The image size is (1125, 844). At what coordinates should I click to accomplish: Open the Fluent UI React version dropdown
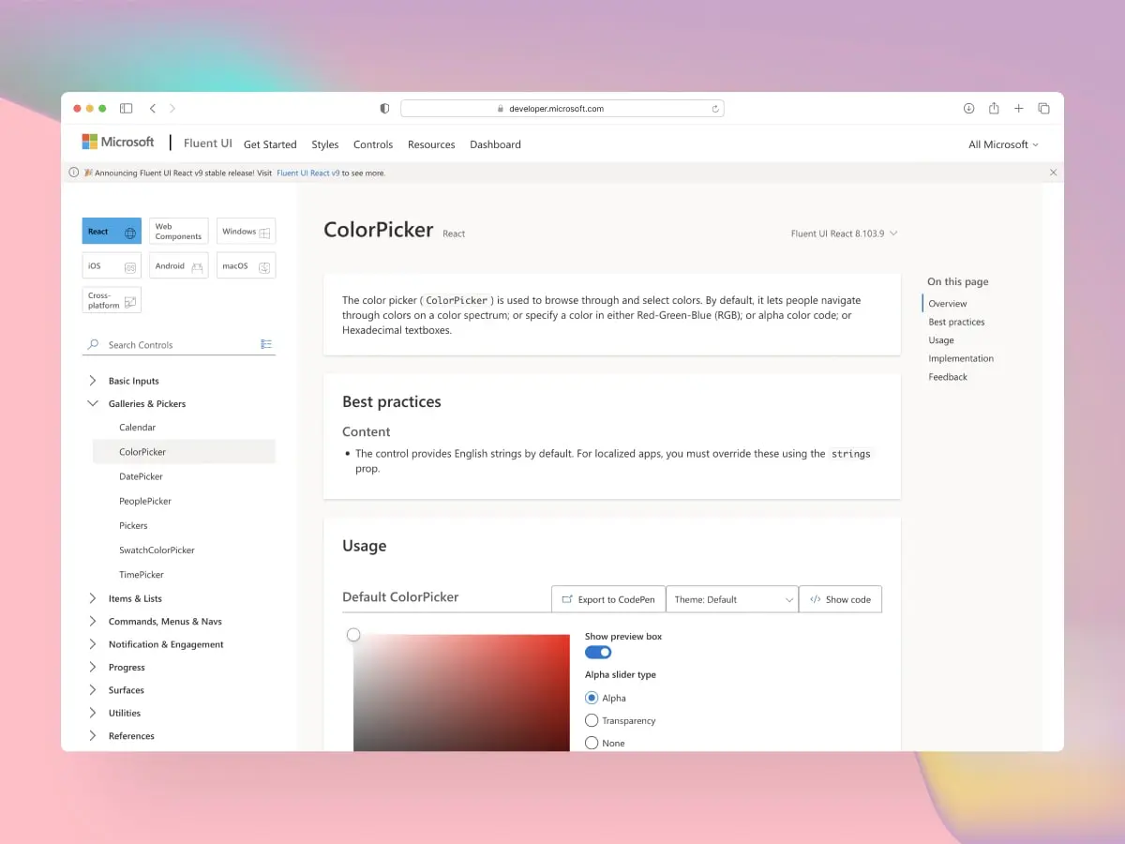pyautogui.click(x=843, y=233)
